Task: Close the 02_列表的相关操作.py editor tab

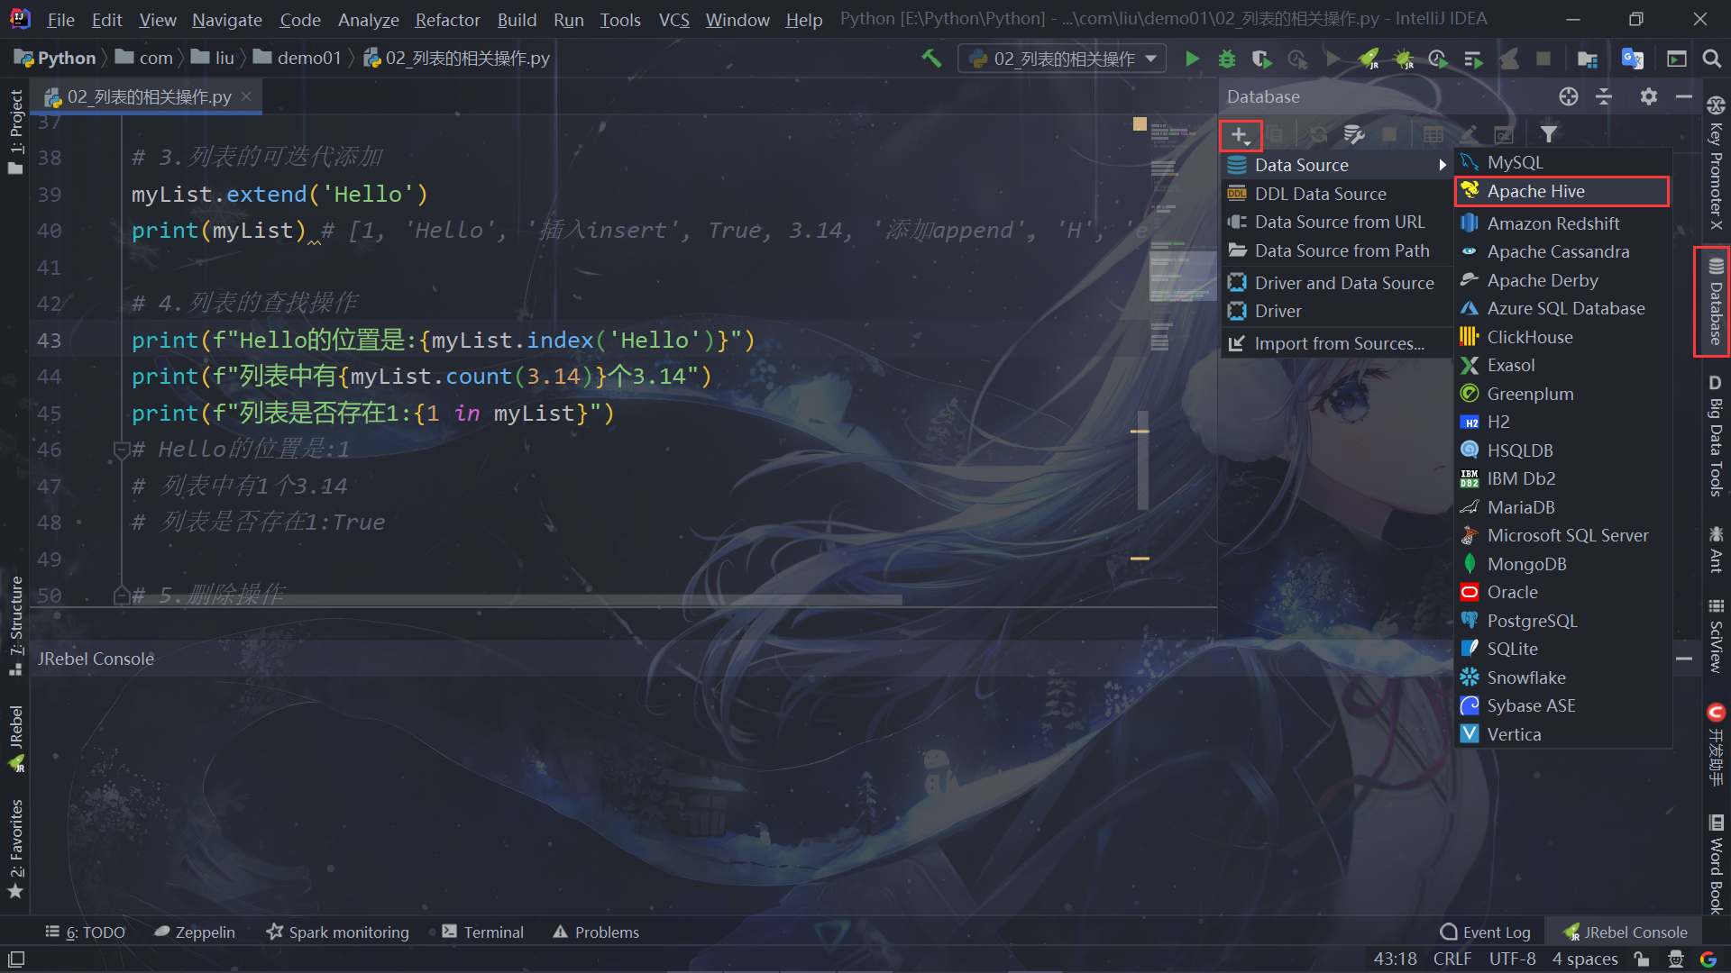Action: [246, 96]
